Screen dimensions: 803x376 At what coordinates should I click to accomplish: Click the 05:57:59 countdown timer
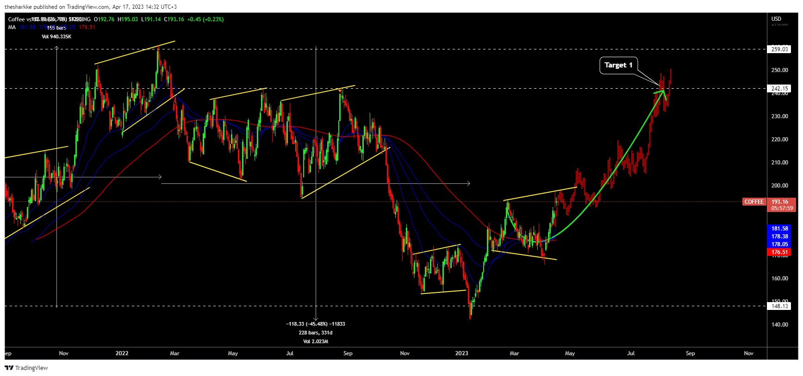(782, 208)
